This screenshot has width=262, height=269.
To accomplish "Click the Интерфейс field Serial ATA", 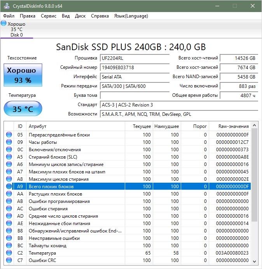I will coord(134,77).
